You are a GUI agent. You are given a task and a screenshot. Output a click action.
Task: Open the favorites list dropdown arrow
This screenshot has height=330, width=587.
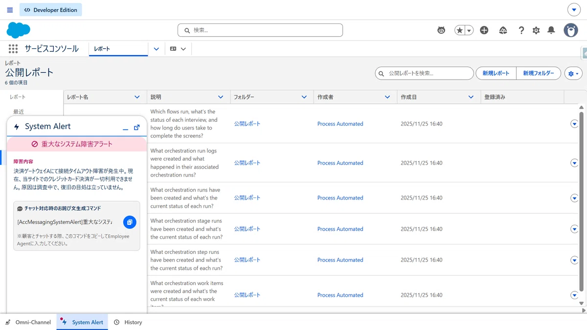469,30
